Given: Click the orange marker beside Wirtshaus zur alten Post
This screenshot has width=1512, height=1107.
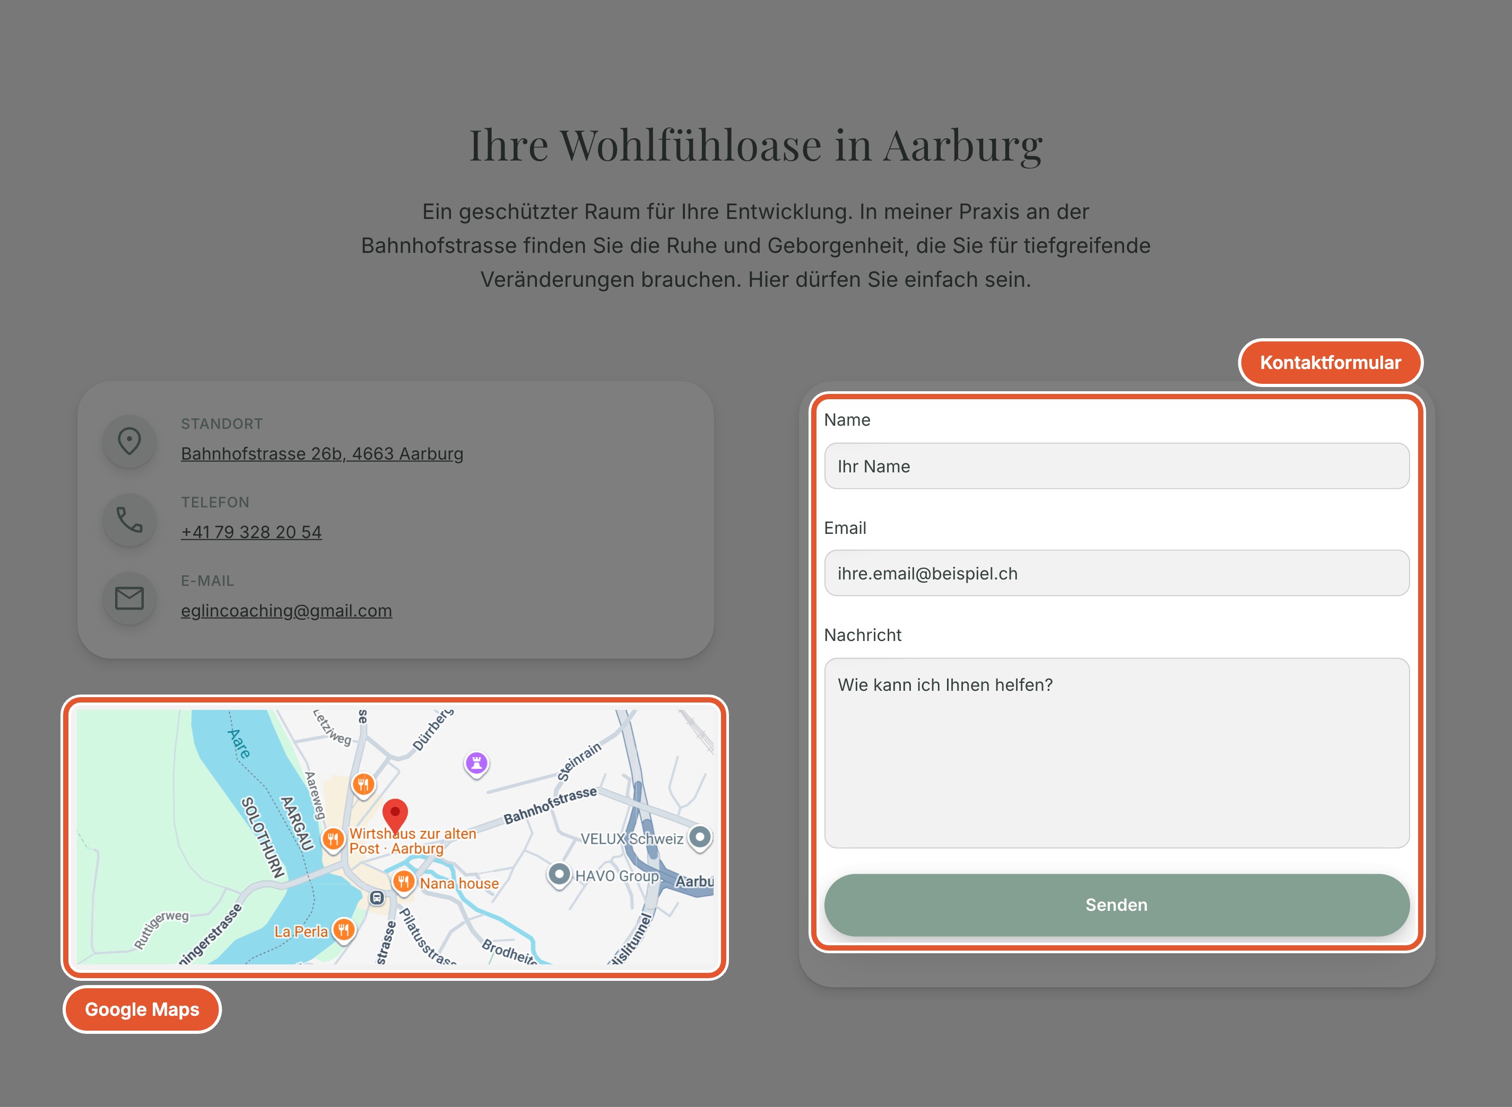Looking at the screenshot, I should click(x=333, y=839).
